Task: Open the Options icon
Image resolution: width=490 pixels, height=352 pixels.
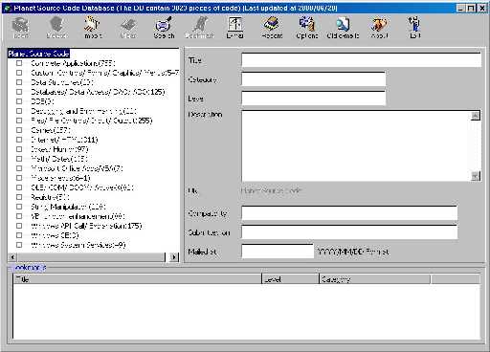Action: pos(307,28)
